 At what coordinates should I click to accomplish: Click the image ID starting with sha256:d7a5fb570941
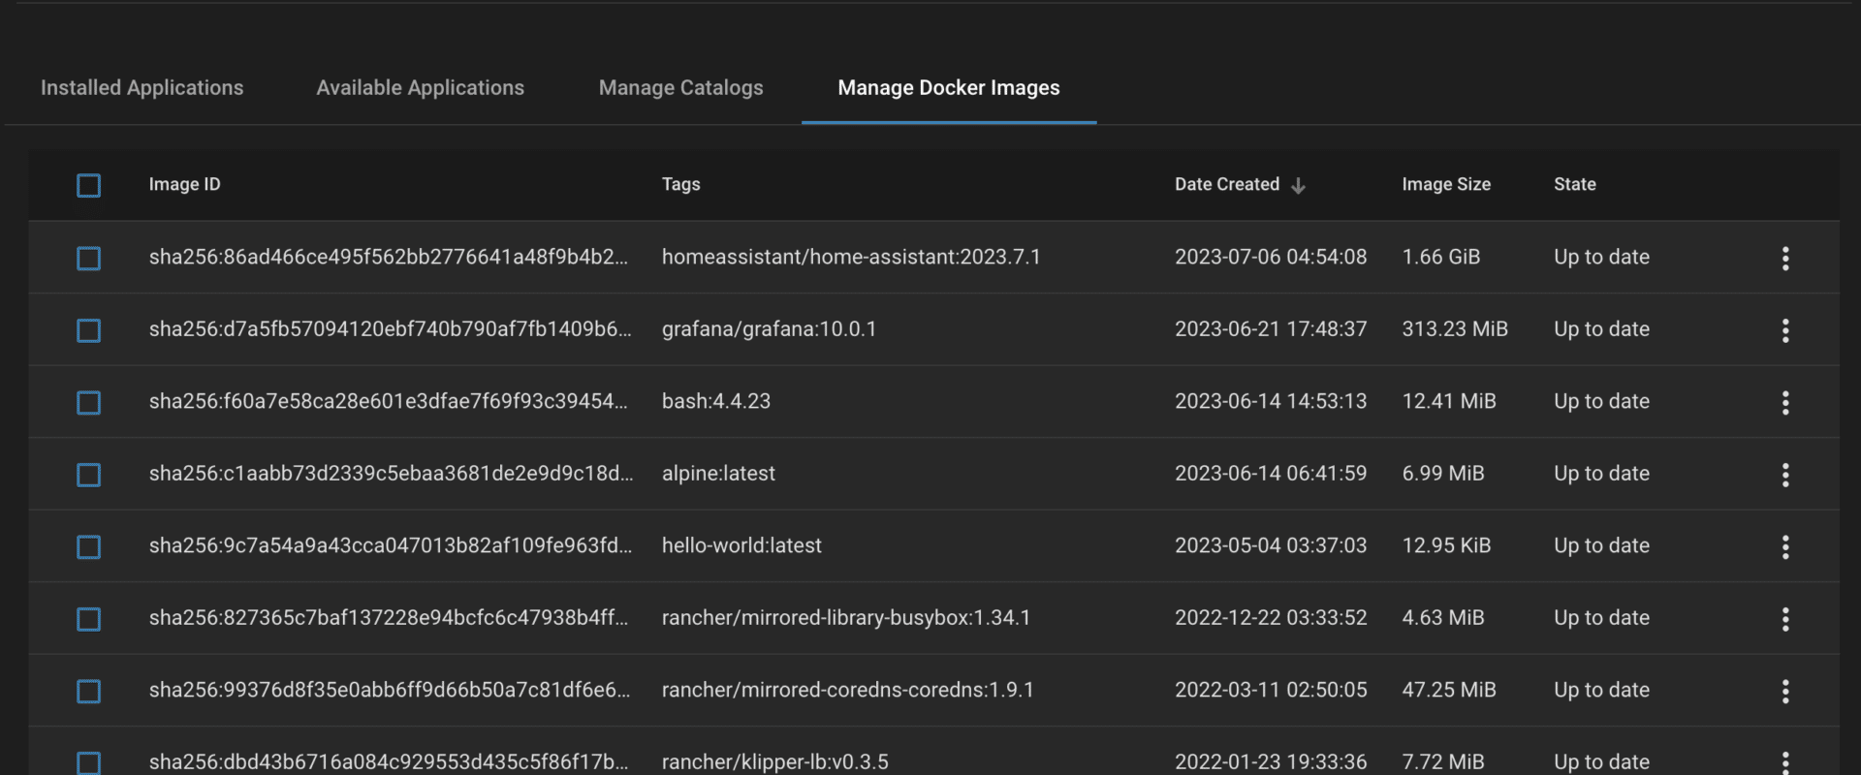click(390, 328)
